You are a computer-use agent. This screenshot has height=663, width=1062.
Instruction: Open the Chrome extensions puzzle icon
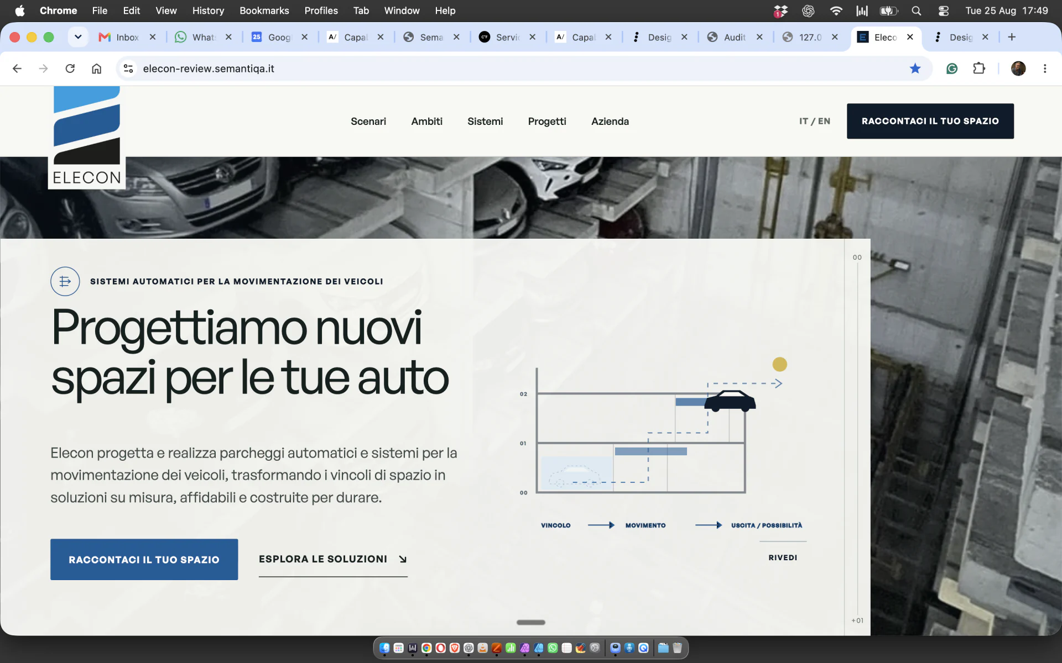(979, 69)
